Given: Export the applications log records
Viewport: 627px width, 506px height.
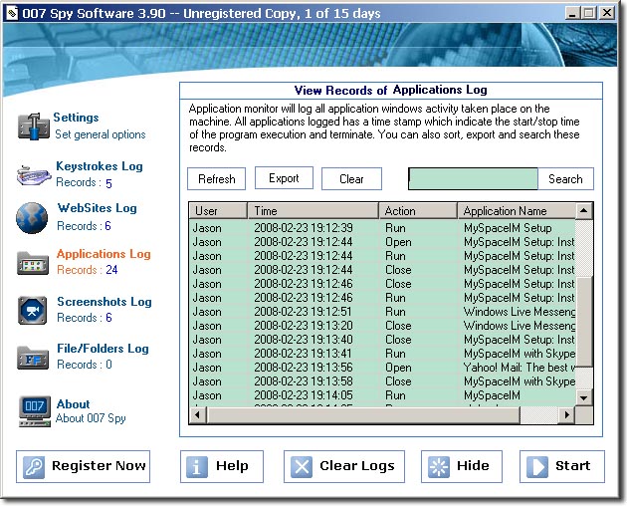Looking at the screenshot, I should tap(284, 178).
